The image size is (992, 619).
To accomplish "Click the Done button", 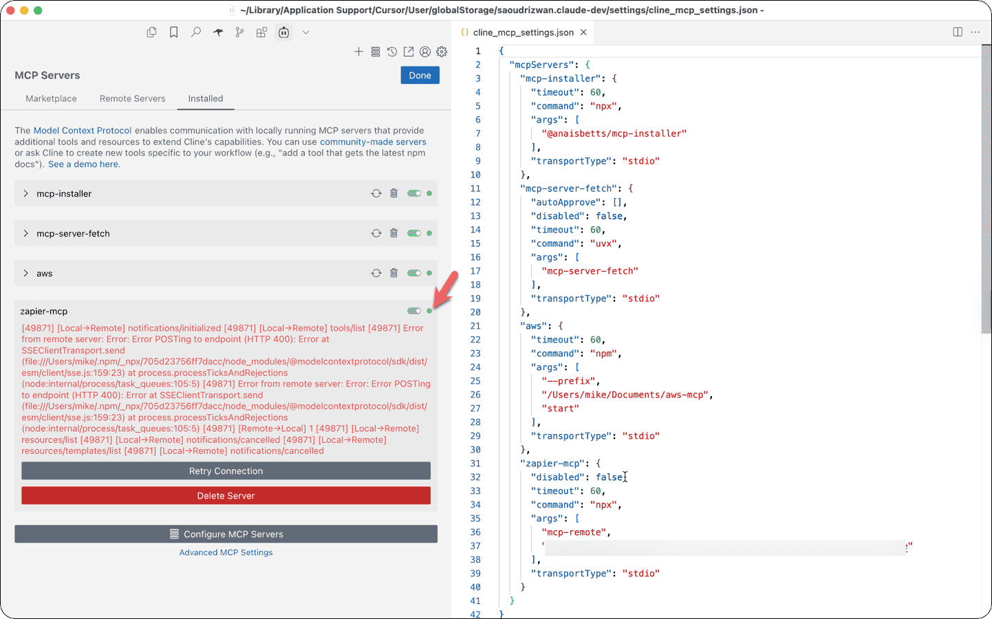I will 420,76.
